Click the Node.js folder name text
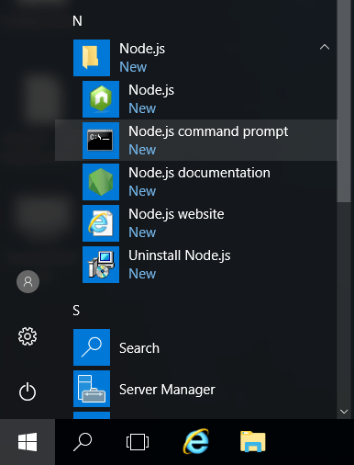The image size is (354, 465). tap(142, 49)
